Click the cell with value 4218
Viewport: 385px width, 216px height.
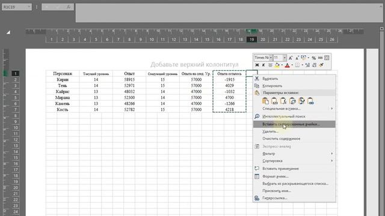point(229,109)
